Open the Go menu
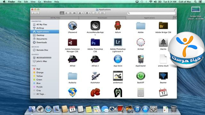Screen dimensions: 205x115 coord(39,2)
